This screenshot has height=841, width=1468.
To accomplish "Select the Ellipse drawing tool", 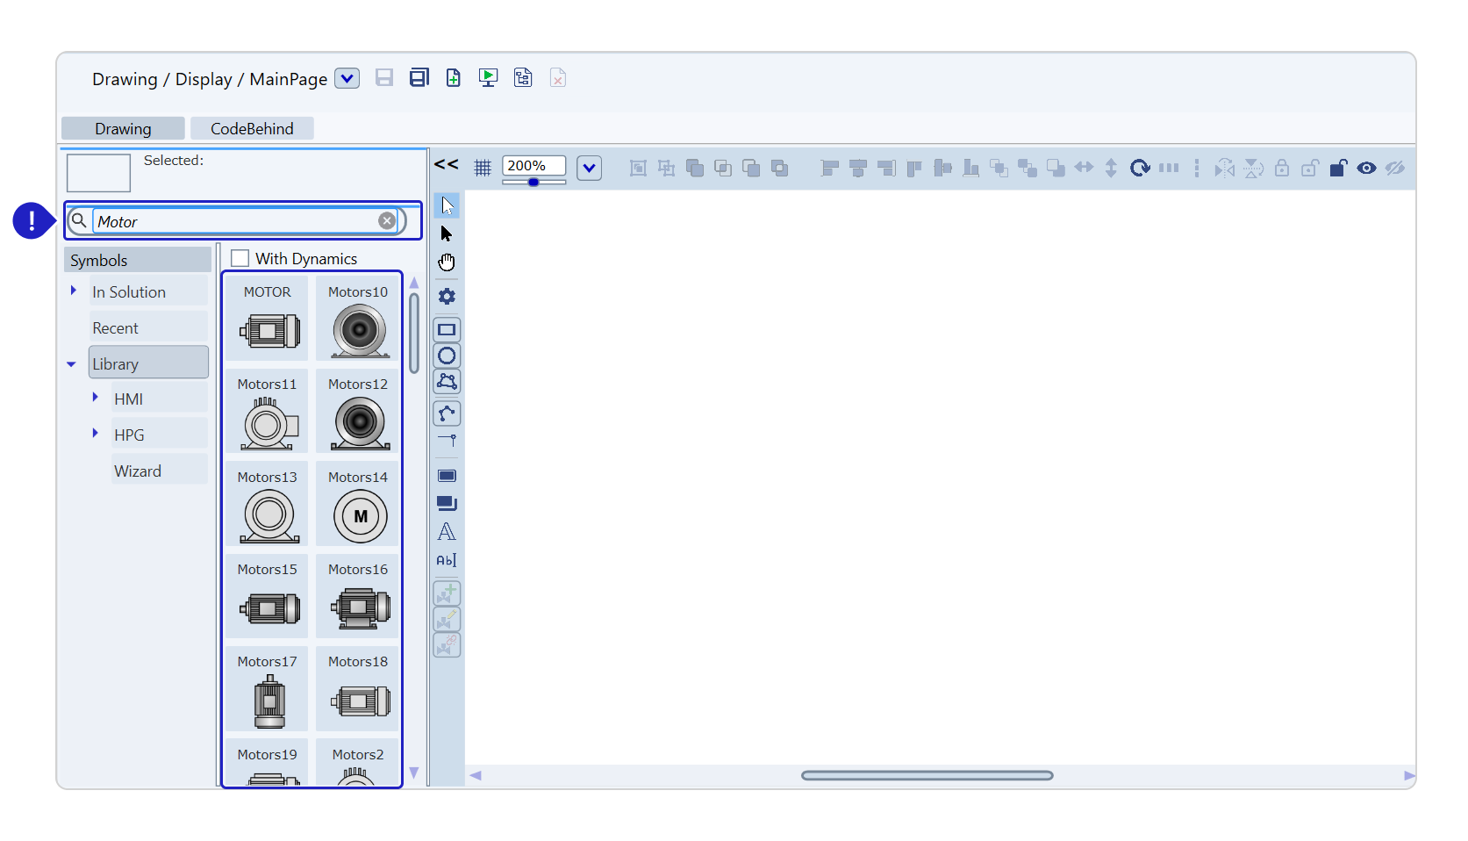I will [447, 356].
